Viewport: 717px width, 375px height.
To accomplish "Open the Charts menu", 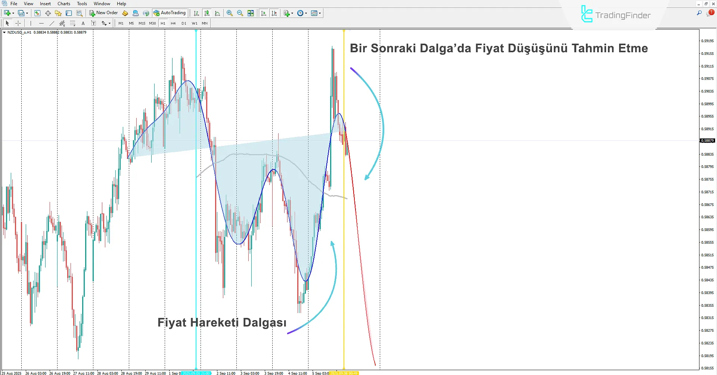I will (63, 3).
